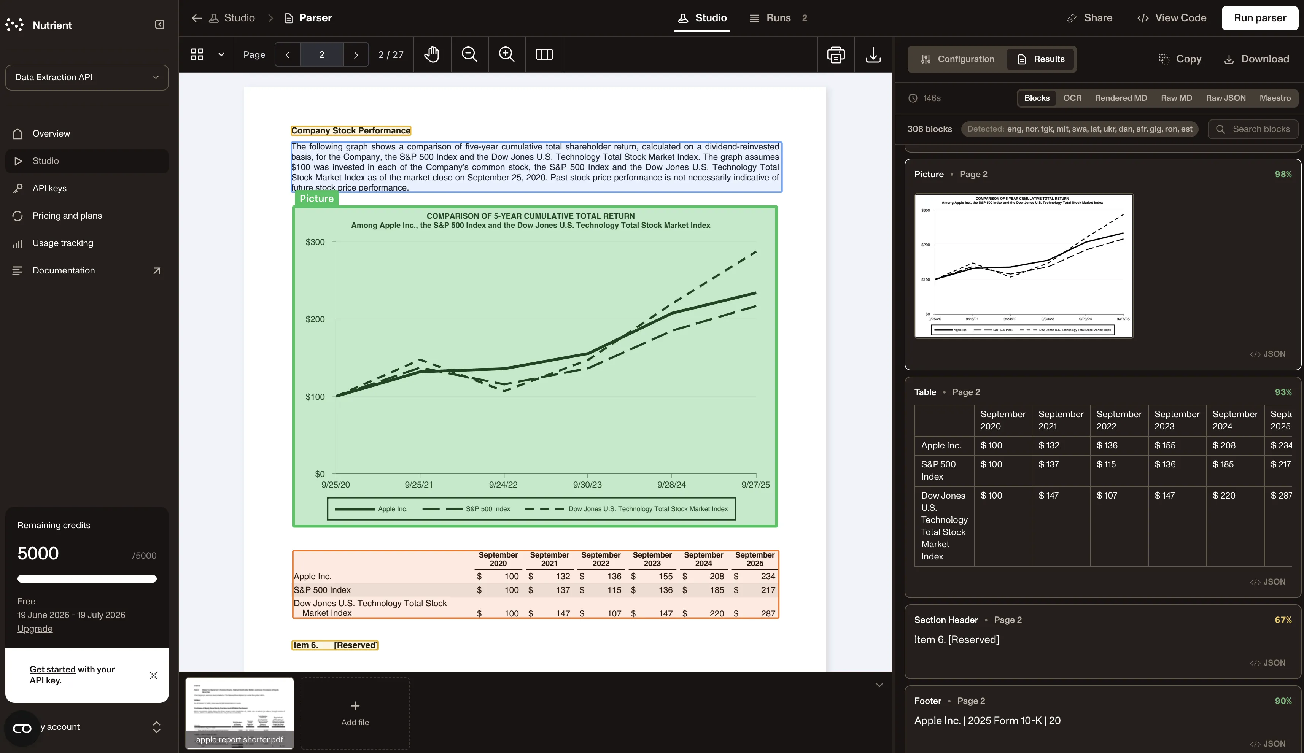Switch to the Configuration tab
Viewport: 1304px width, 753px height.
point(957,59)
